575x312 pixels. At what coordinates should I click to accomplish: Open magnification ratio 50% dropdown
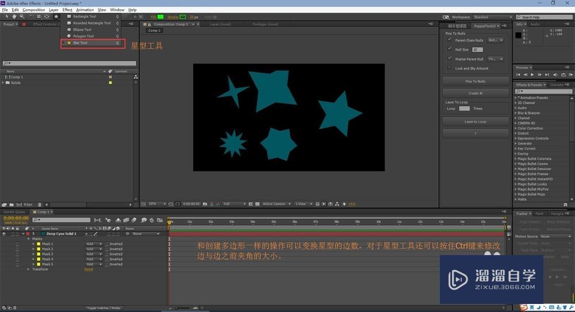(156, 204)
